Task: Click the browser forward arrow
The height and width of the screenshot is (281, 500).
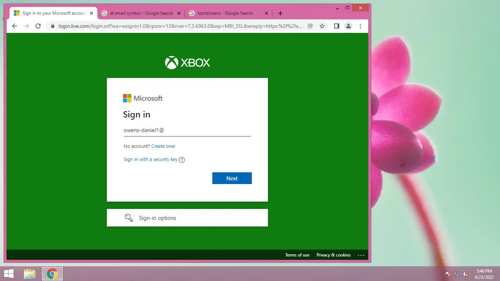Action: point(26,26)
